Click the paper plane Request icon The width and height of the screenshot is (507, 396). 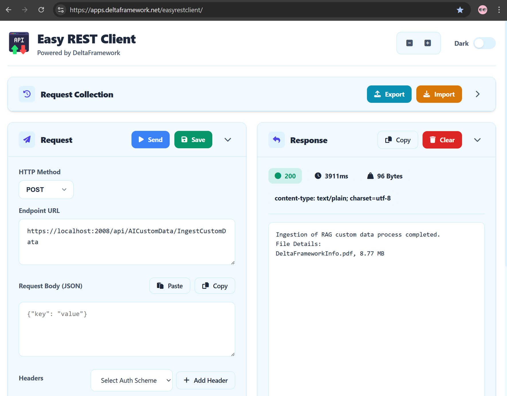[x=27, y=139]
